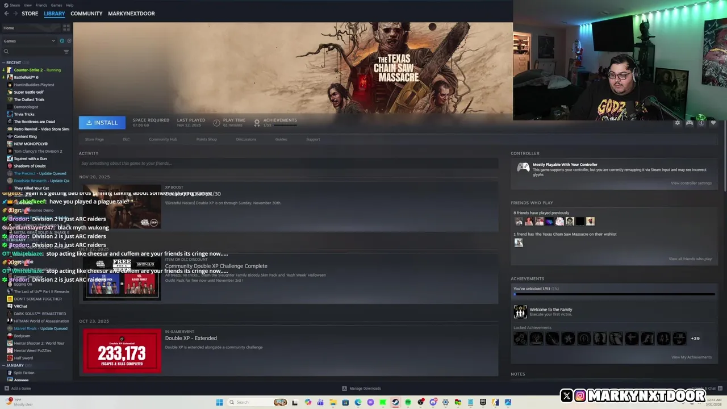
Task: Click the game settings gear icon
Action: tap(677, 123)
